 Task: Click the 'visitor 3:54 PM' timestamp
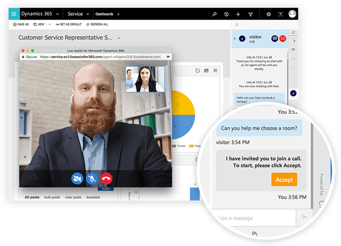pos(232,142)
